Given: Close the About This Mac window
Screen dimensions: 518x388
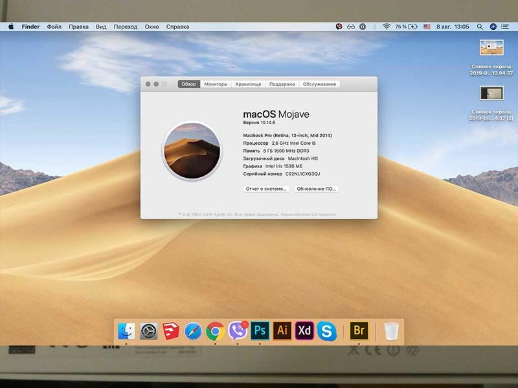Looking at the screenshot, I should pos(148,84).
